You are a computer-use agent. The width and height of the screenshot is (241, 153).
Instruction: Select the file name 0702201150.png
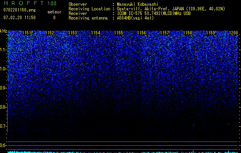(x=20, y=10)
